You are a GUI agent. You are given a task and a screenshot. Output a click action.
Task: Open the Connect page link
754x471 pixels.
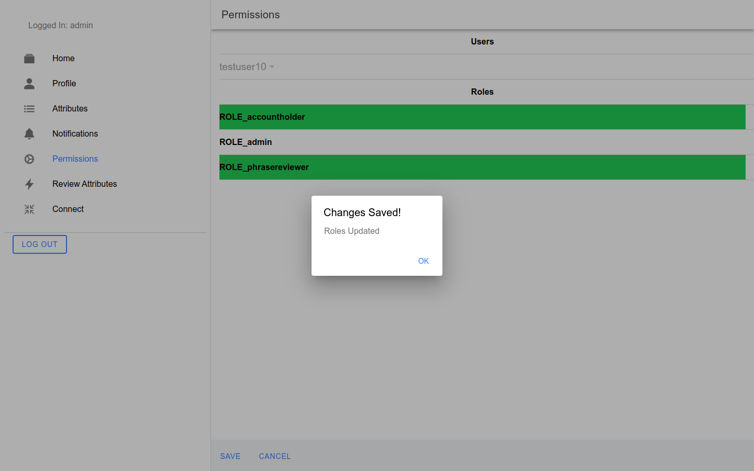(68, 209)
